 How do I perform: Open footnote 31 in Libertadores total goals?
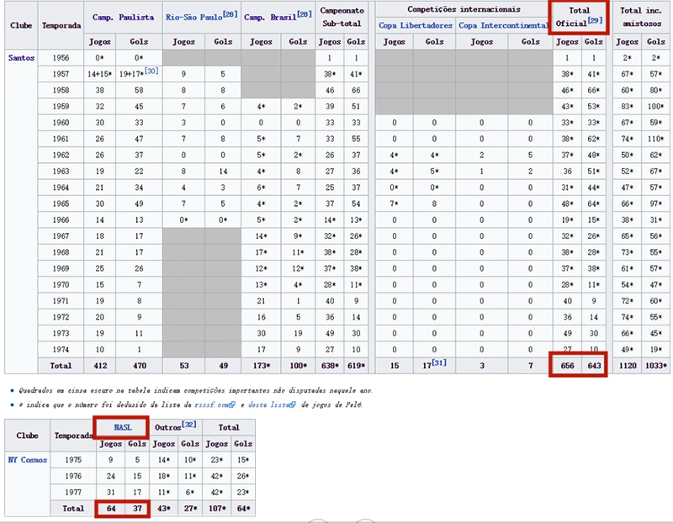click(438, 362)
